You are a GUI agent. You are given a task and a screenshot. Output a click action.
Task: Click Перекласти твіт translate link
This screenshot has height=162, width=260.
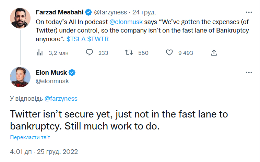click(x=30, y=137)
